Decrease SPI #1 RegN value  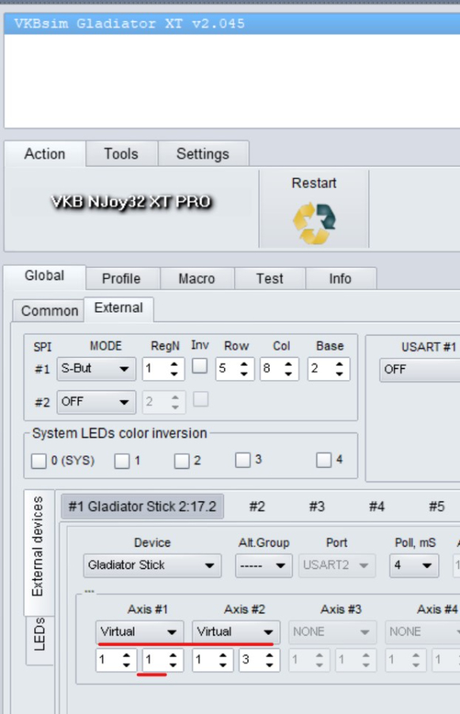point(174,374)
